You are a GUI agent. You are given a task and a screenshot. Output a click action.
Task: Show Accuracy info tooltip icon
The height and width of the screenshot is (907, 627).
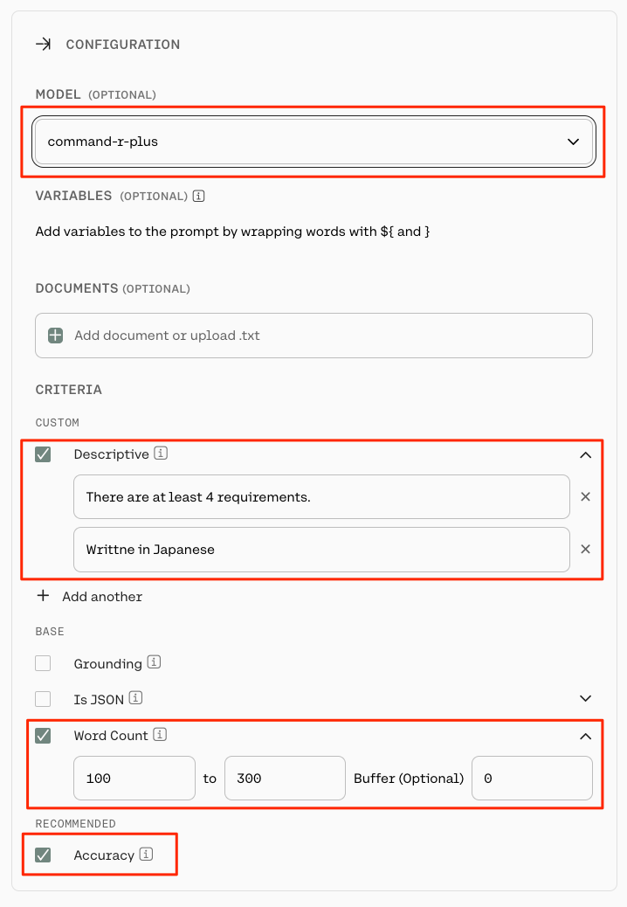click(146, 854)
